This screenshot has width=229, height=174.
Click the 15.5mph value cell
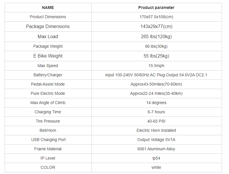point(156,66)
